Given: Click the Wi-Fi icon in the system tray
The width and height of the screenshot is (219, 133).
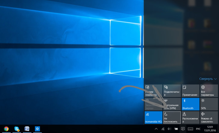Looking at the screenshot, I should pyautogui.click(x=163, y=129).
